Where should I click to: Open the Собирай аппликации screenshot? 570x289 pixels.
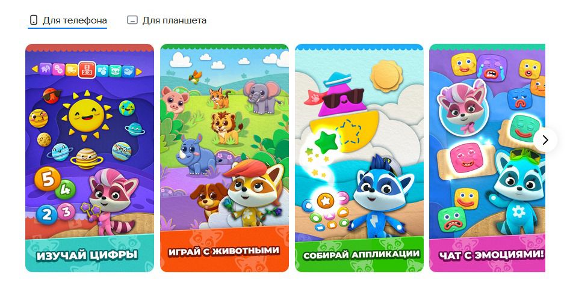click(359, 158)
